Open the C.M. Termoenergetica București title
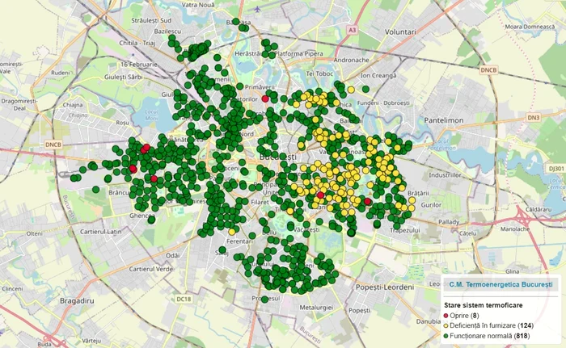The height and width of the screenshot is (348, 566). (500, 286)
